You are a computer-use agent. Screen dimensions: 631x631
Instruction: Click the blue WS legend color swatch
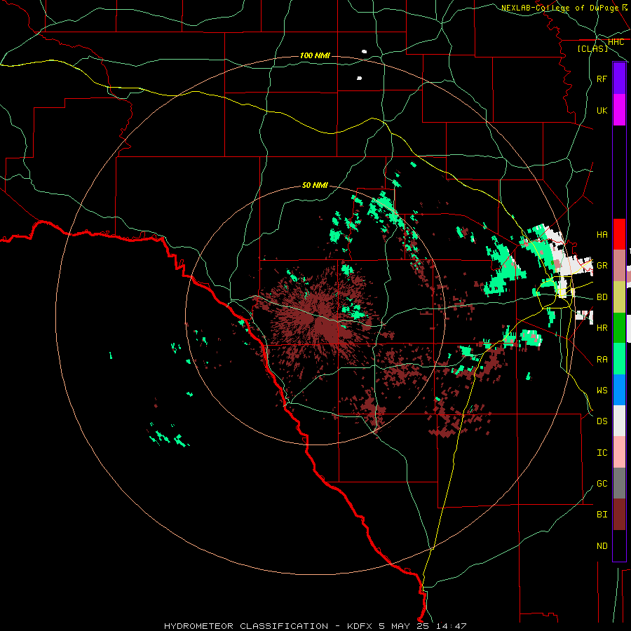click(x=619, y=390)
